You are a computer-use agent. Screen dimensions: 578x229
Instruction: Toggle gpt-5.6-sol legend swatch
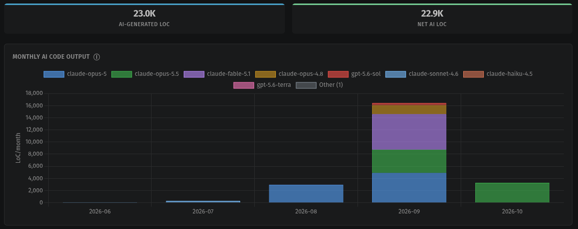pyautogui.click(x=338, y=74)
